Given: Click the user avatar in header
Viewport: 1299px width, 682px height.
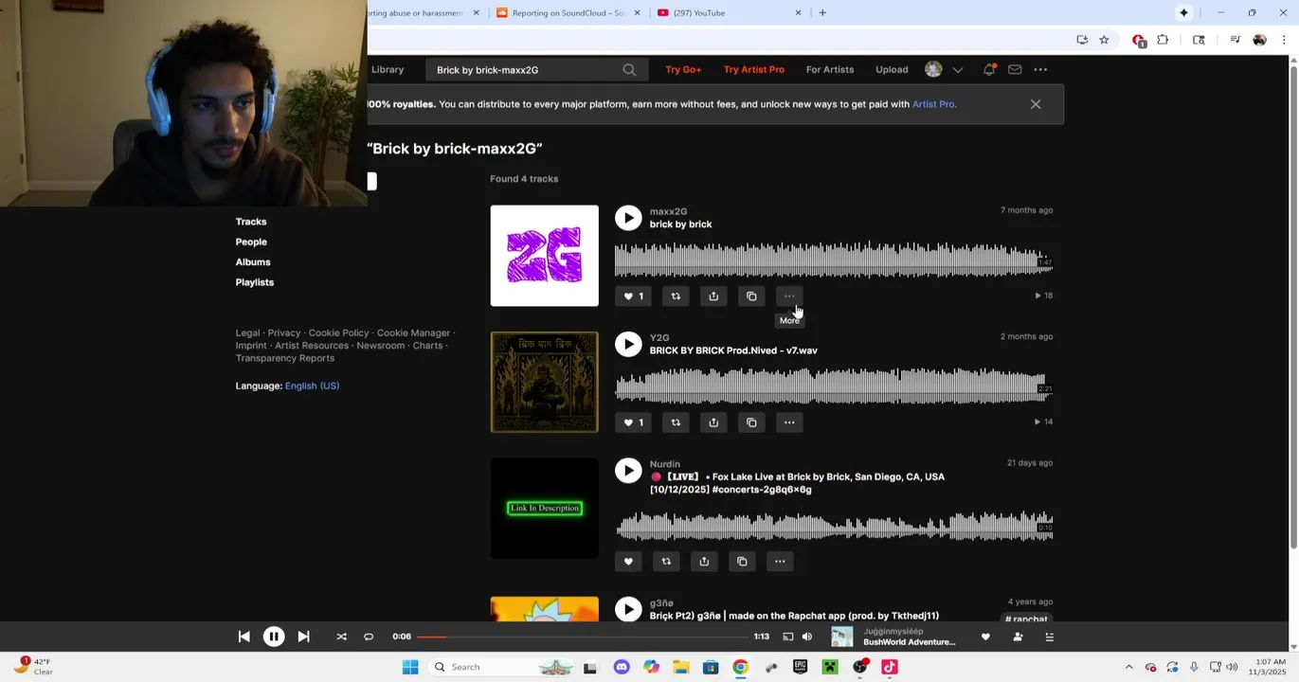Looking at the screenshot, I should [x=933, y=69].
